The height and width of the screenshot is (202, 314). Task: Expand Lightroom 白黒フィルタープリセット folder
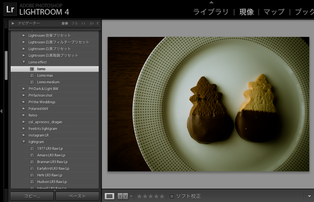pos(23,42)
